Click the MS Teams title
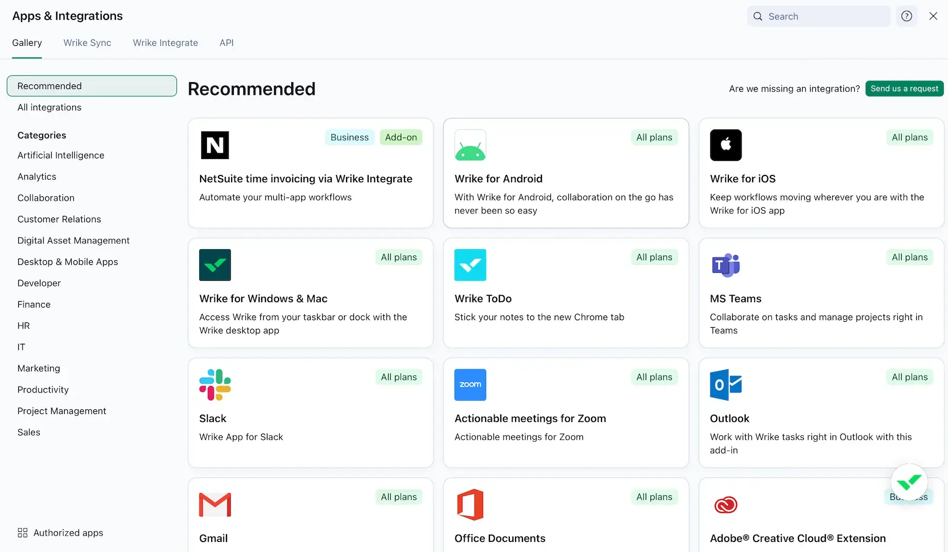 (736, 299)
